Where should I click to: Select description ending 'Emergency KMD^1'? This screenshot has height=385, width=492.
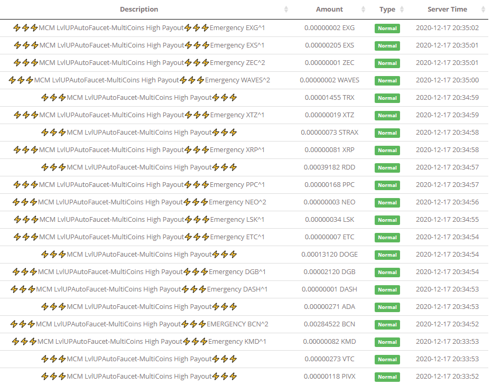pyautogui.click(x=139, y=342)
